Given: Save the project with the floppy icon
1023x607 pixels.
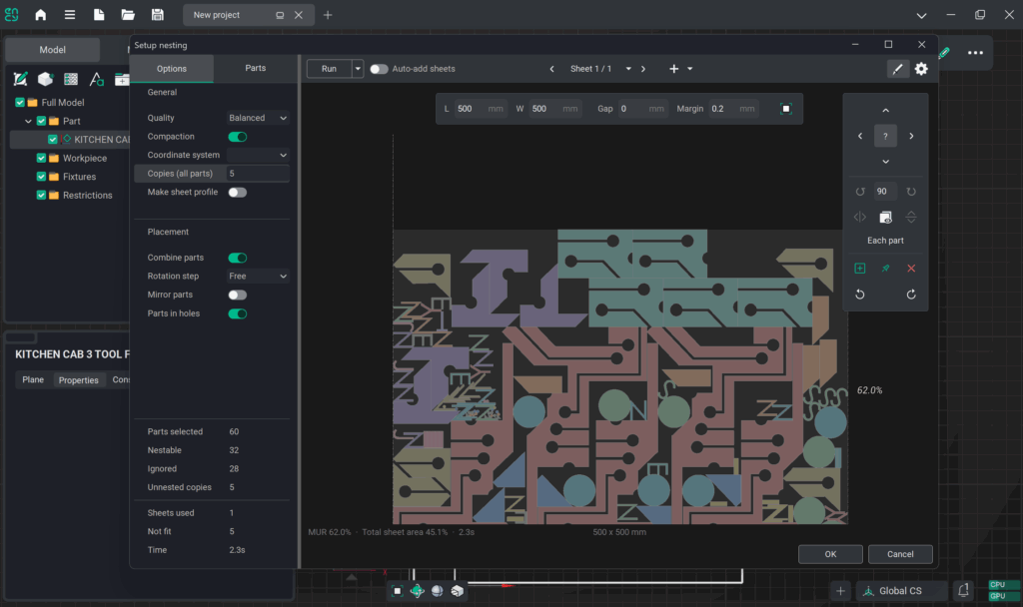Looking at the screenshot, I should (157, 14).
